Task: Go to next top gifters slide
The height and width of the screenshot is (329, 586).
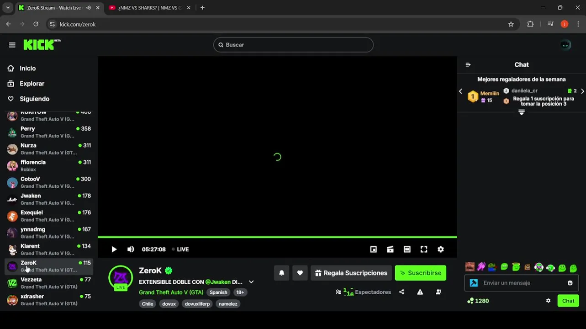Action: tap(582, 91)
